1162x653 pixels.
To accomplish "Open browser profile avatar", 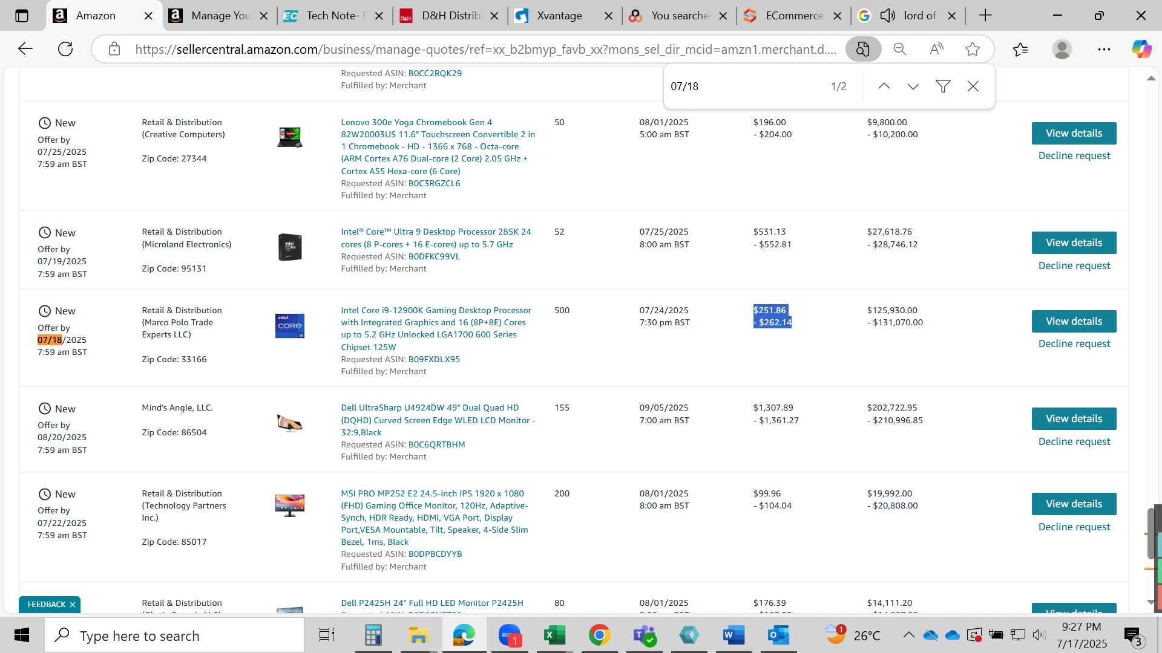I will [1062, 49].
